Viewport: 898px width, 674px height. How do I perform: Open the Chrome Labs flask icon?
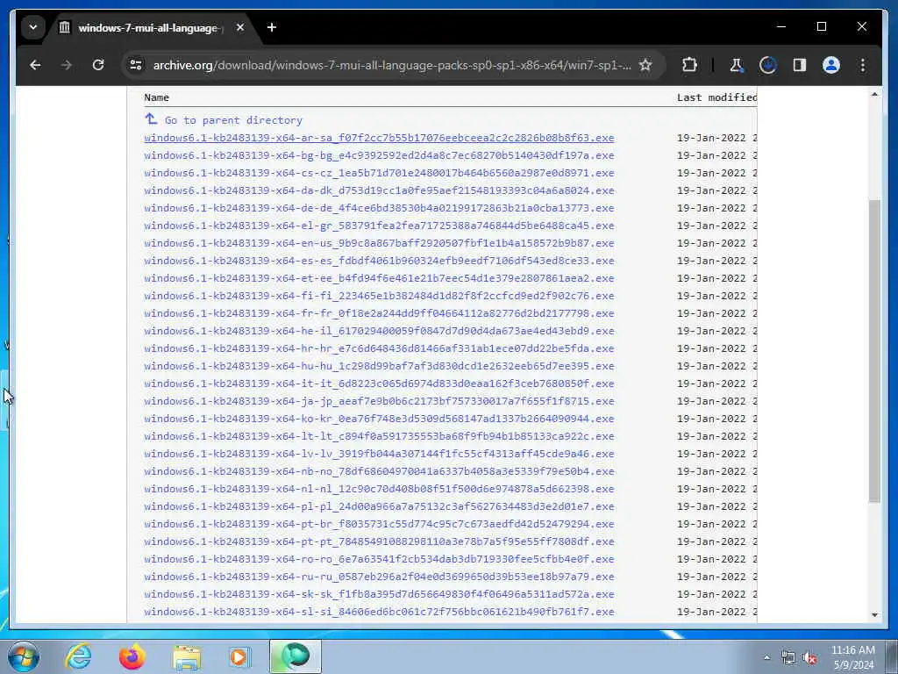click(x=737, y=65)
